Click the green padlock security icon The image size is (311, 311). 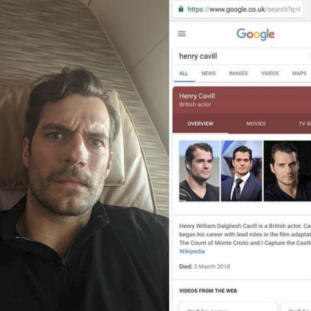click(180, 9)
